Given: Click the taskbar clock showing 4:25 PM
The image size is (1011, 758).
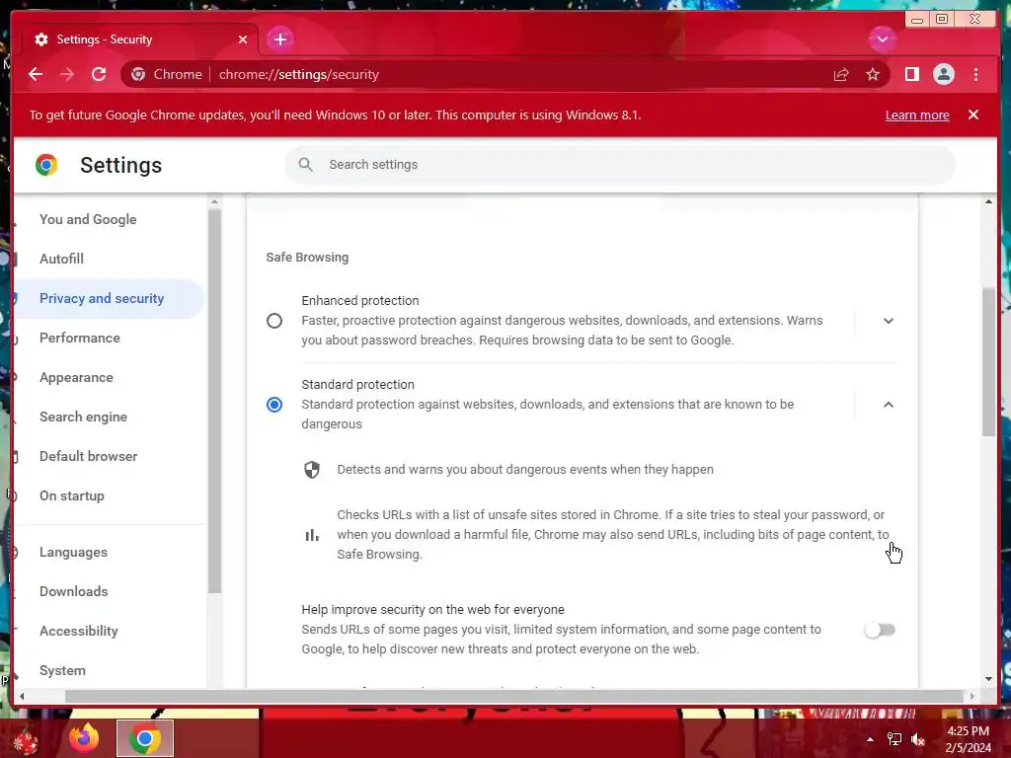Looking at the screenshot, I should [968, 739].
